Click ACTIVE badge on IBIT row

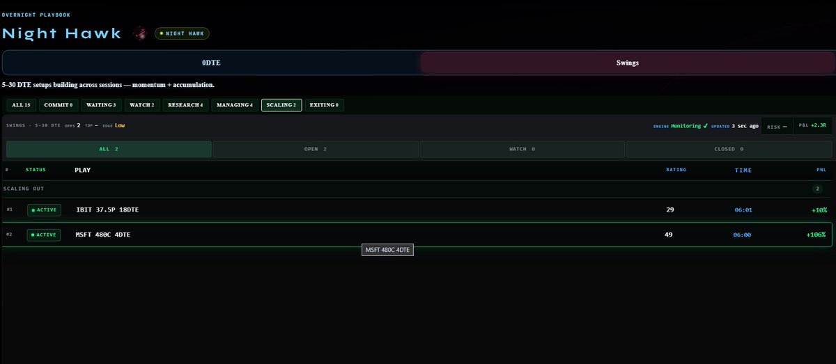[x=44, y=209]
